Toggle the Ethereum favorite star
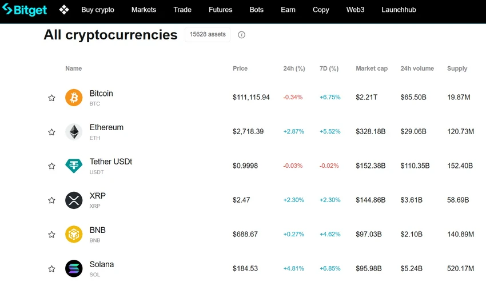Viewport: 486px width, 282px height. tap(52, 132)
